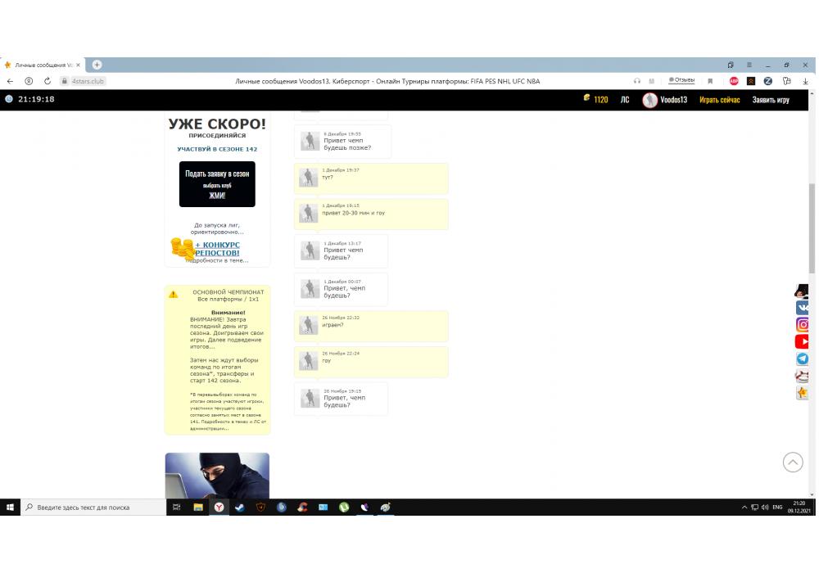Click the Отзывы link in address bar
This screenshot has height=573, width=819.
681,80
